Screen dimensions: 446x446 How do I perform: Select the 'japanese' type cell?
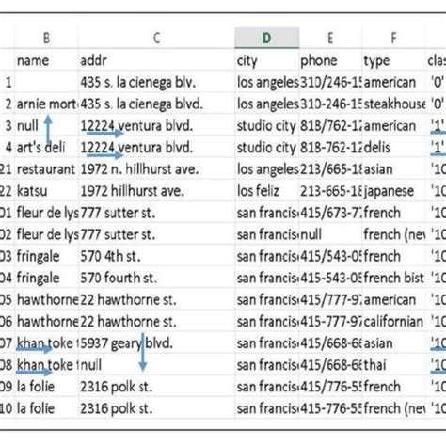393,191
